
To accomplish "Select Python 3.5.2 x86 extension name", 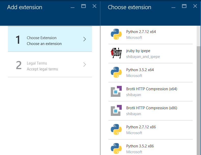I will [140, 146].
